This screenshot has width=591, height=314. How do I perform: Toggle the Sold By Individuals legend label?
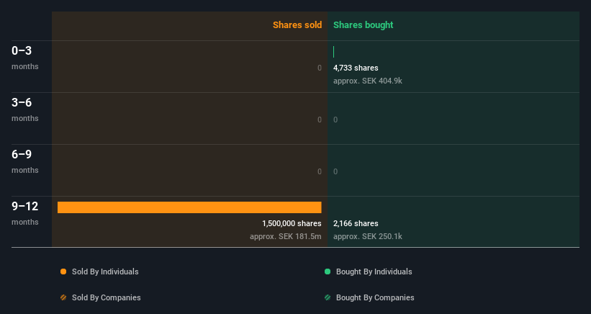[105, 272]
